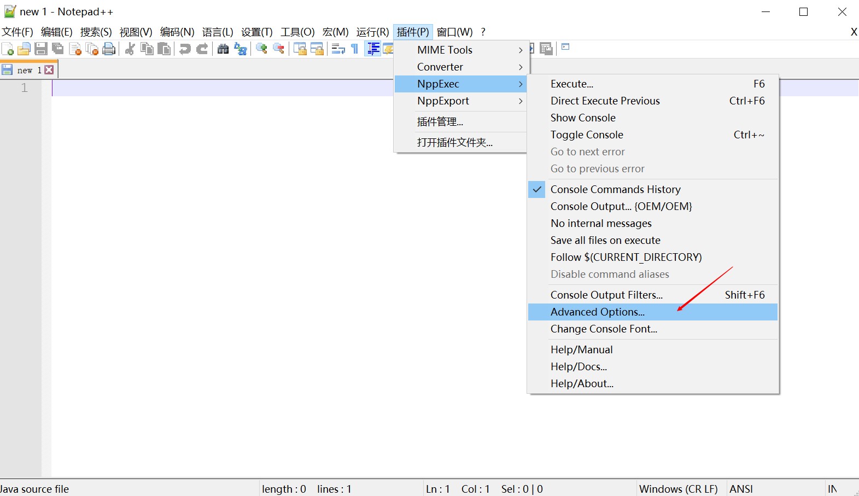Open the 窗口(W) menu
The height and width of the screenshot is (496, 859).
tap(455, 32)
